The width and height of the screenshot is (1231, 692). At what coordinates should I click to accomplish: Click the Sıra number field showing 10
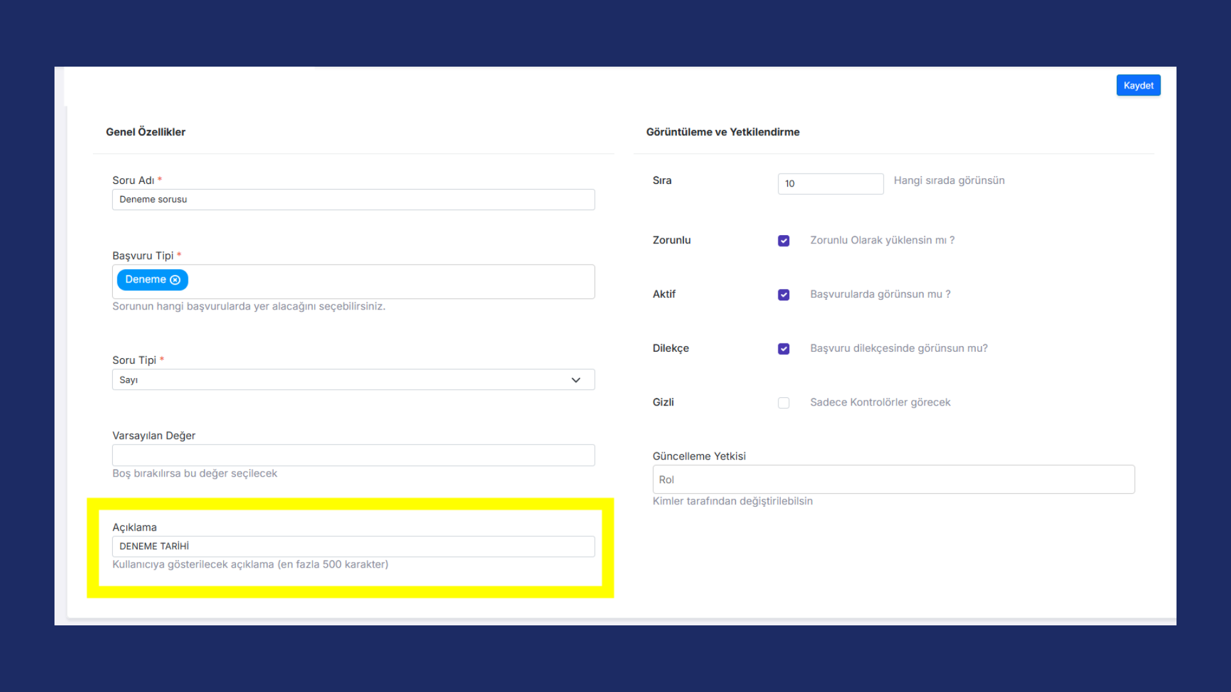coord(830,183)
